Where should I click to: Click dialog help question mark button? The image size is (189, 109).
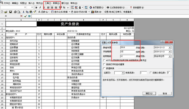(163, 42)
